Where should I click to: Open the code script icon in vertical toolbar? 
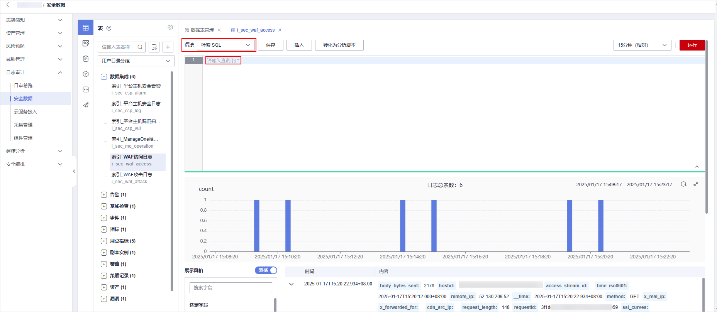coord(86,43)
